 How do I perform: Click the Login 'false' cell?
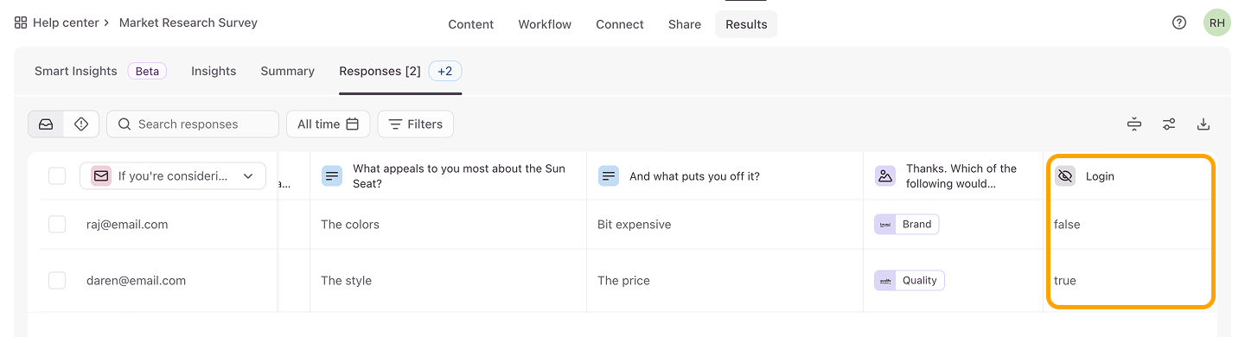pyautogui.click(x=1130, y=225)
